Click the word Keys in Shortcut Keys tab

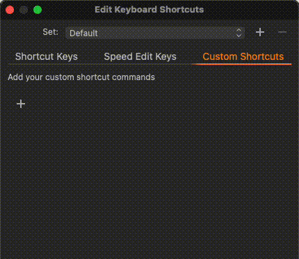(x=67, y=57)
